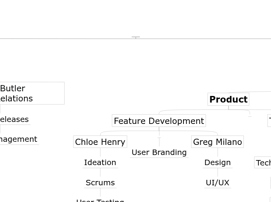Screen dimensions: 271x202
Task: Click the Ideation item under Chloe Henry
Action: [100, 162]
